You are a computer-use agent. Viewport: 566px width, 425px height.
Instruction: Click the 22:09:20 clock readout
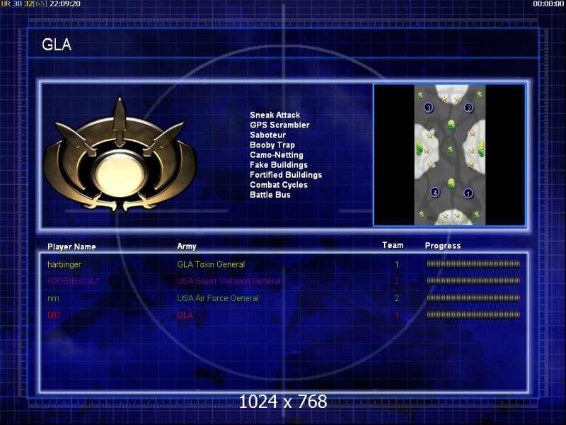tap(65, 4)
